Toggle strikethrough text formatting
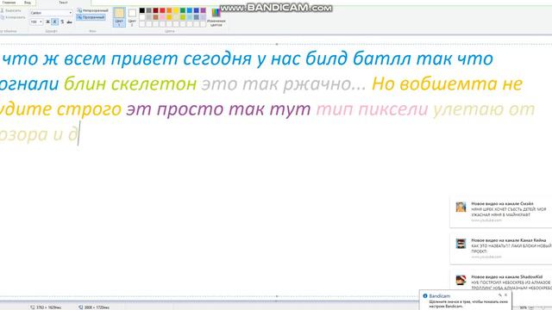Image resolution: width=552 pixels, height=310 pixels. tap(69, 22)
